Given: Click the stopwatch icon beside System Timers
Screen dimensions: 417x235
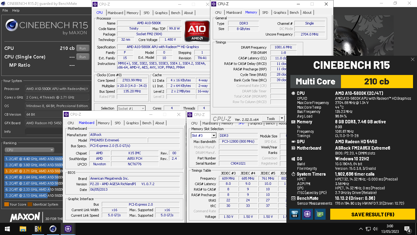Looking at the screenshot, I should coord(293,174).
